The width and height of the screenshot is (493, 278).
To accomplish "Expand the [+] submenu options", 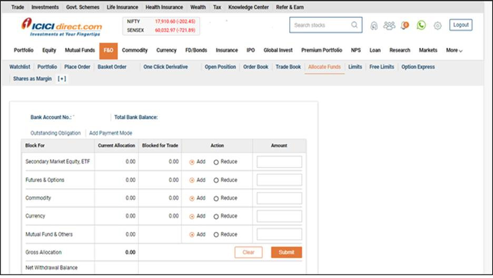I will pos(62,79).
